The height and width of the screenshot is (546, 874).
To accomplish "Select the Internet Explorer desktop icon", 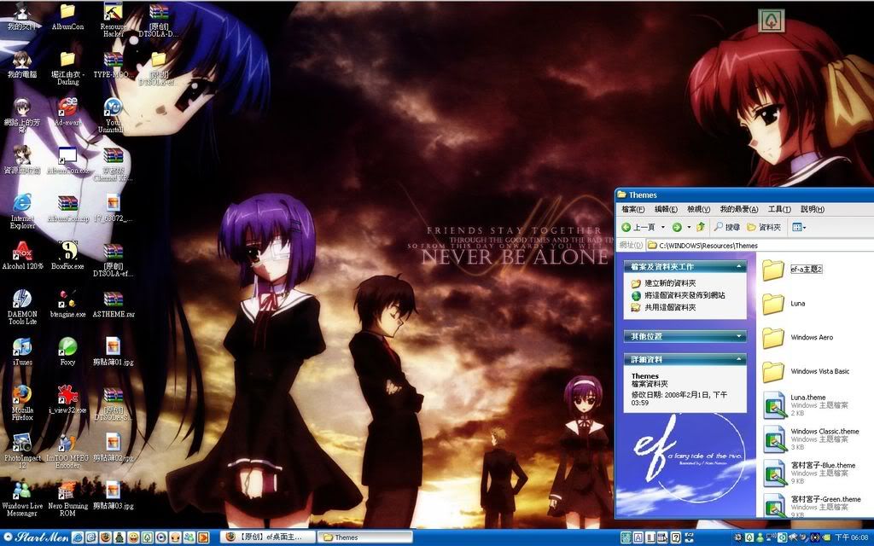I will (22, 211).
